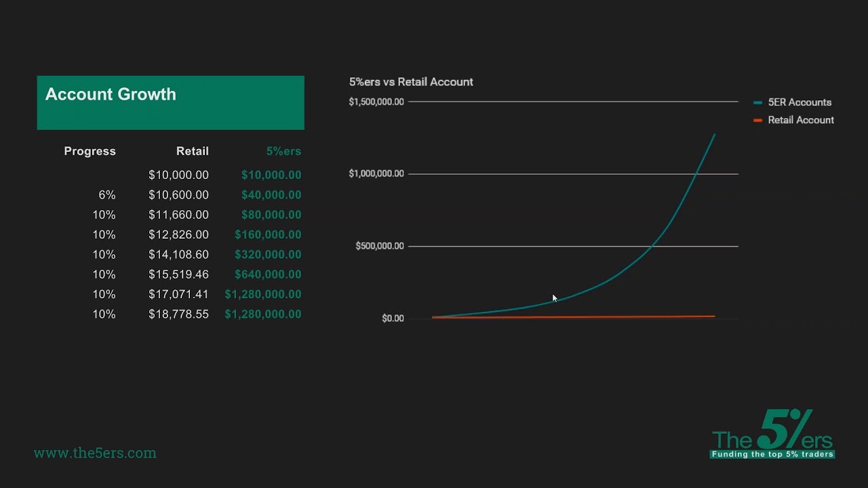Select the Retail Account legend label
The image size is (868, 488).
(801, 120)
